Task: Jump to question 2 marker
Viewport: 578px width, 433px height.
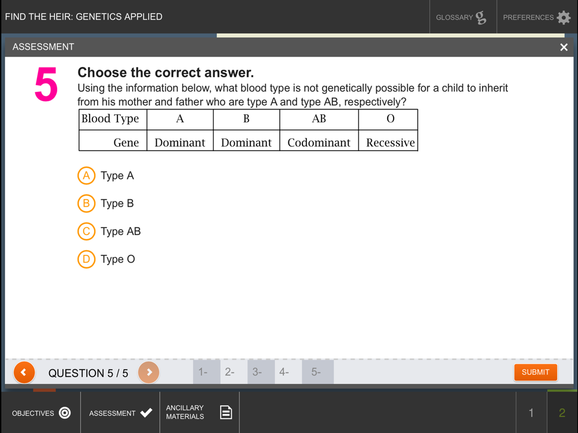Action: pyautogui.click(x=234, y=372)
